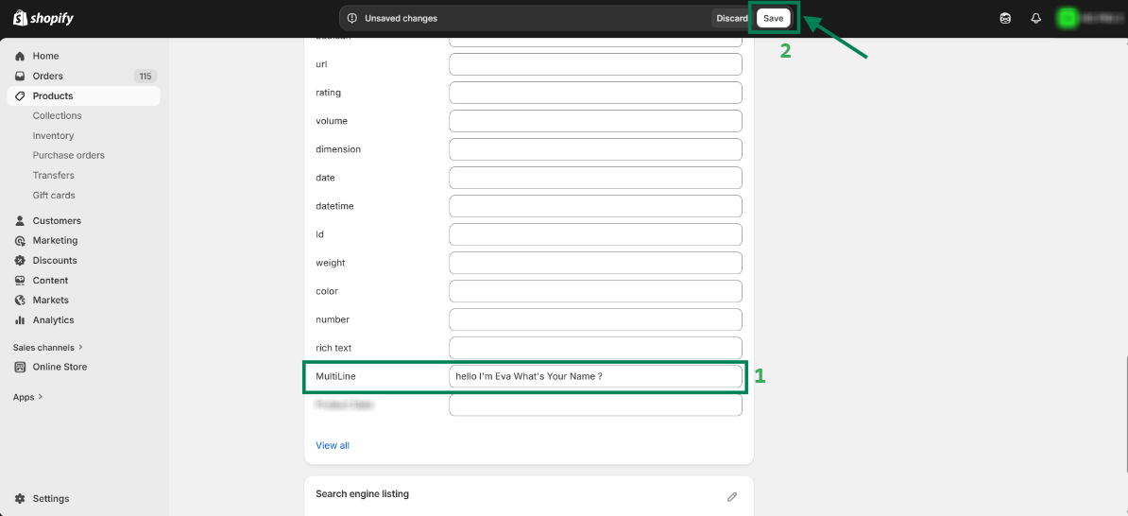
Task: Open the Orders menu item
Action: tap(47, 76)
